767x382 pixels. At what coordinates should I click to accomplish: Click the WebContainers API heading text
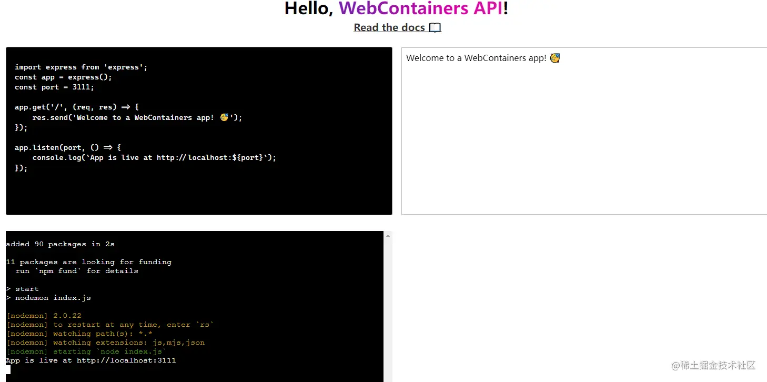pos(420,8)
